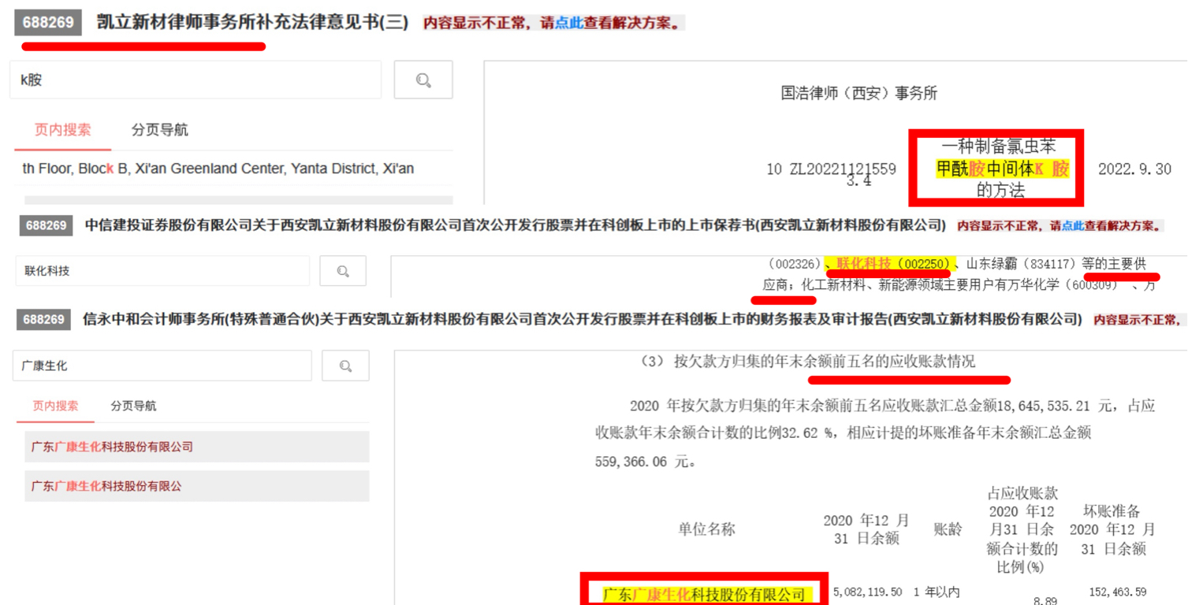Click 688269 badge beside 审计报告 title
This screenshot has height=605, width=1188.
(x=43, y=319)
